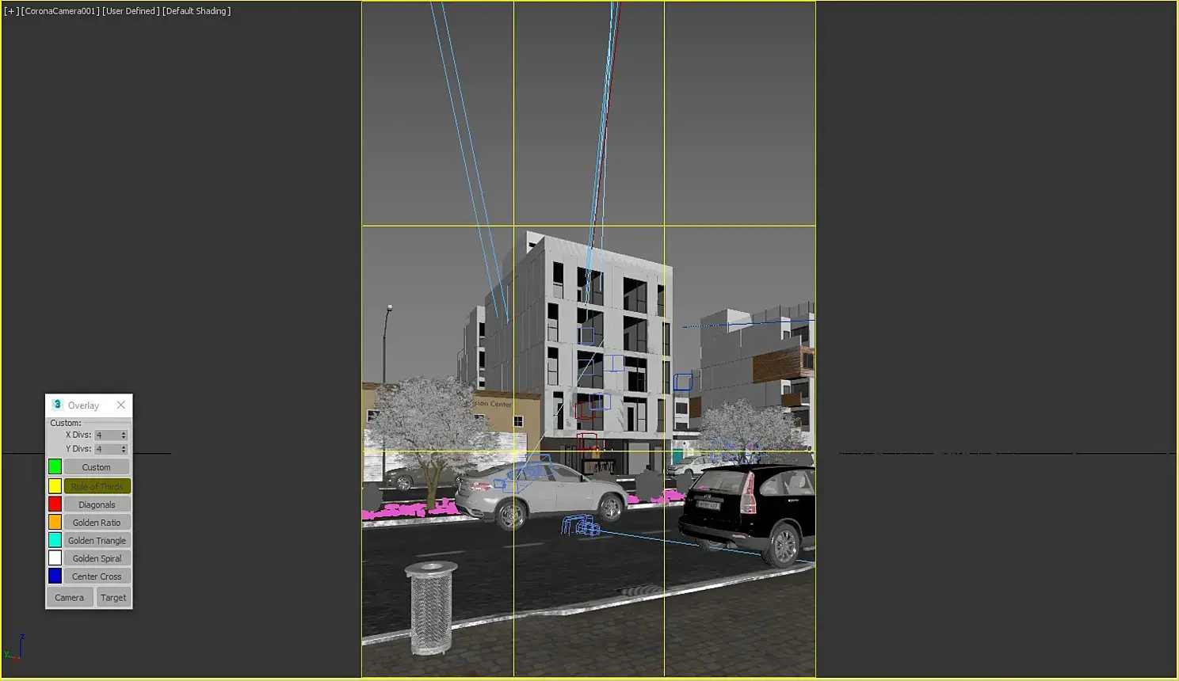Image resolution: width=1179 pixels, height=681 pixels.
Task: Click the Camera button in Overlay
Action: pos(70,597)
